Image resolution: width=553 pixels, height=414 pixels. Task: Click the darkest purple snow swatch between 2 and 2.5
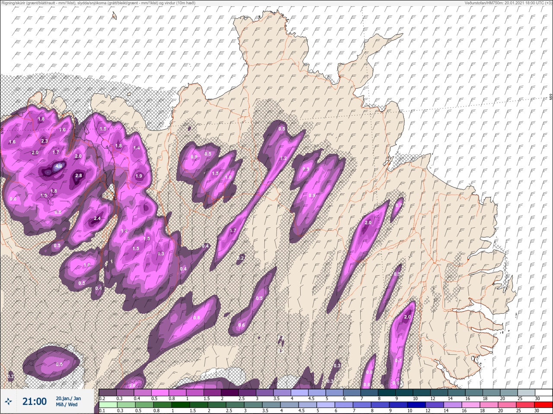pyautogui.click(x=230, y=392)
